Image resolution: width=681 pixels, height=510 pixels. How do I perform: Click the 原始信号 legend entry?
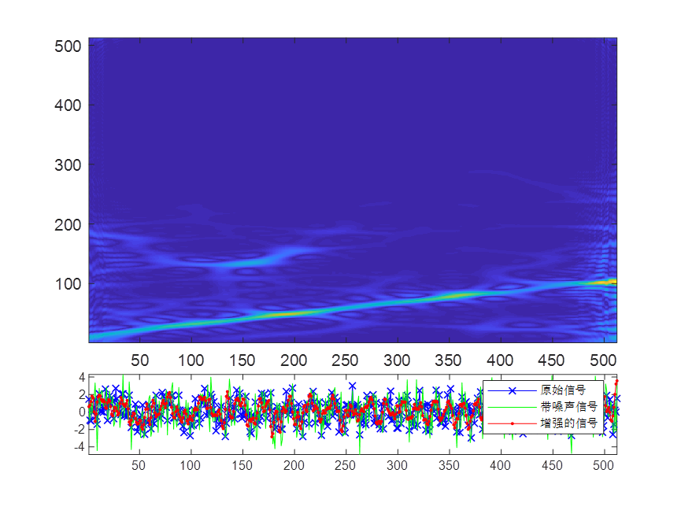click(x=563, y=390)
